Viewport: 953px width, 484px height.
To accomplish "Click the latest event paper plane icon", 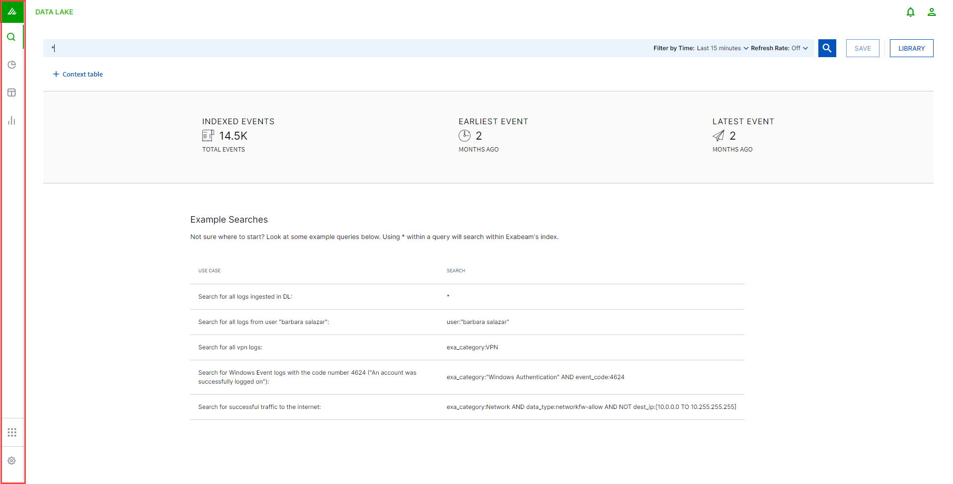I will pyautogui.click(x=718, y=136).
